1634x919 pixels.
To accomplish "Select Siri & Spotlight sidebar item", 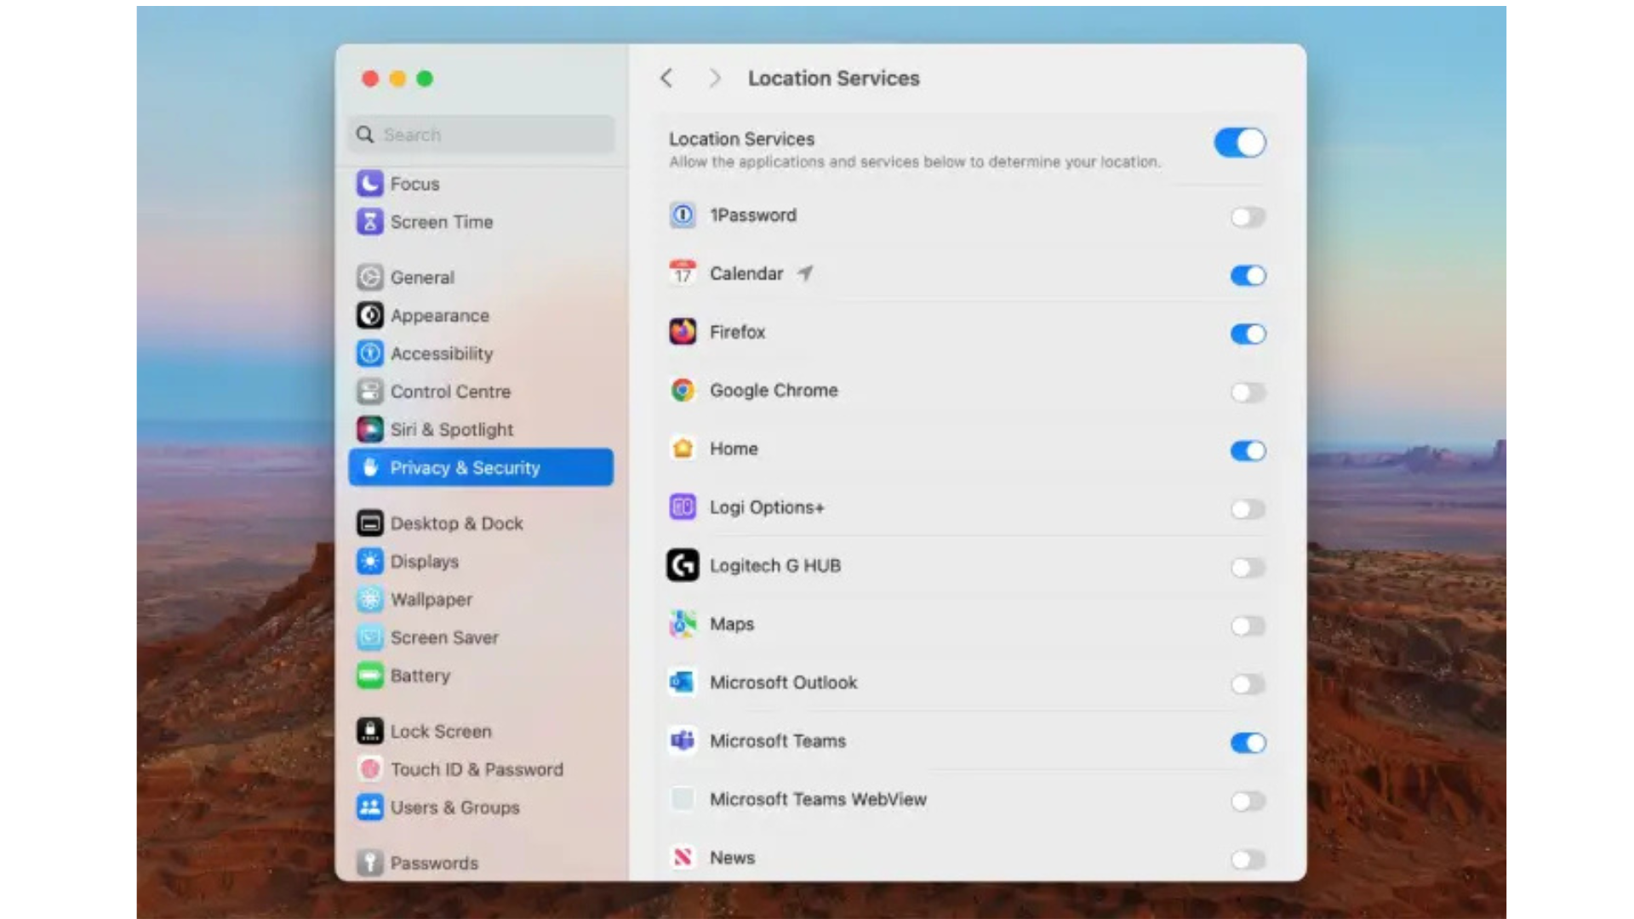I will (451, 430).
